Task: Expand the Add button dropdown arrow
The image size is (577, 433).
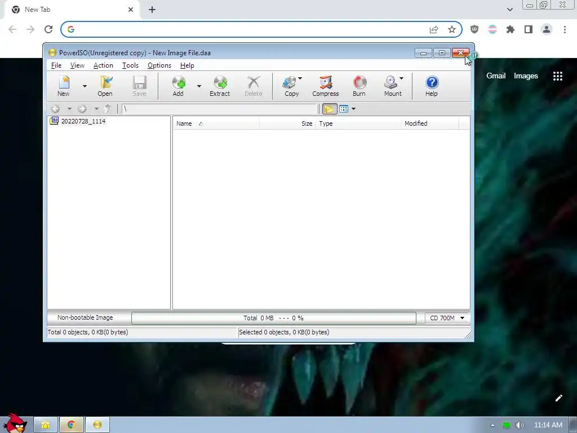Action: pos(199,86)
